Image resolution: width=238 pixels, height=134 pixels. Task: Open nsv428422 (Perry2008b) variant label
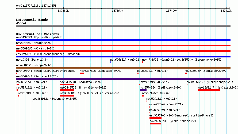34,65
